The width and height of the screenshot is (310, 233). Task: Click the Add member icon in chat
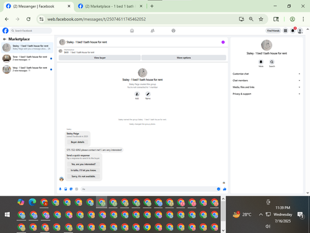(137, 94)
